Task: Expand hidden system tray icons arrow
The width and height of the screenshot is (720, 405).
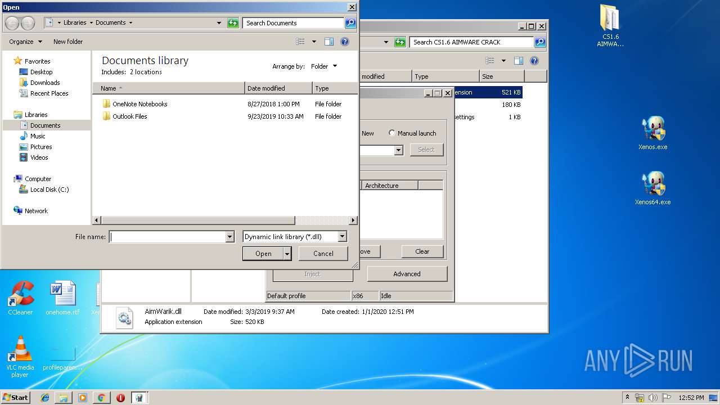Action: (x=627, y=398)
